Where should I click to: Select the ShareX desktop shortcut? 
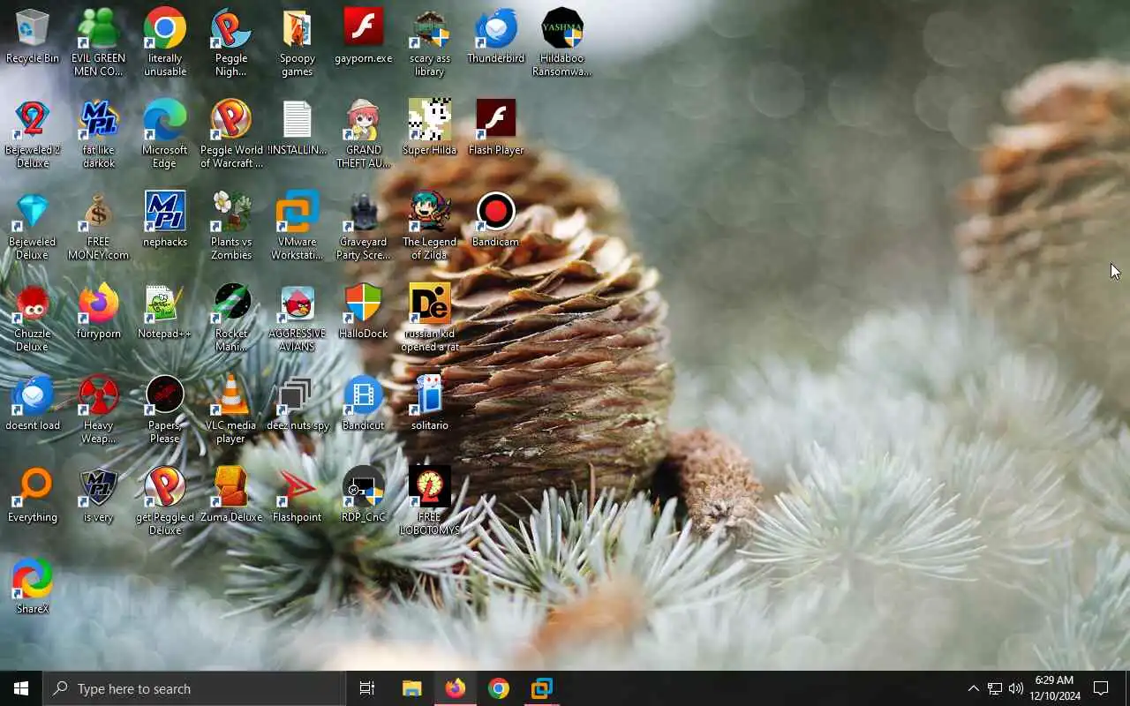(x=33, y=588)
